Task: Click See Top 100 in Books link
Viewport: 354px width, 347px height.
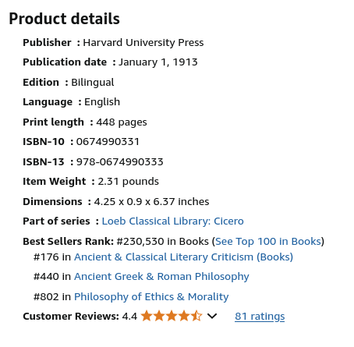Action: tap(268, 242)
